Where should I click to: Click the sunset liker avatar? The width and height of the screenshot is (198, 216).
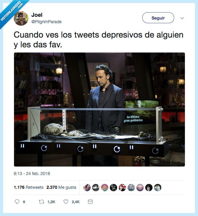140,188
